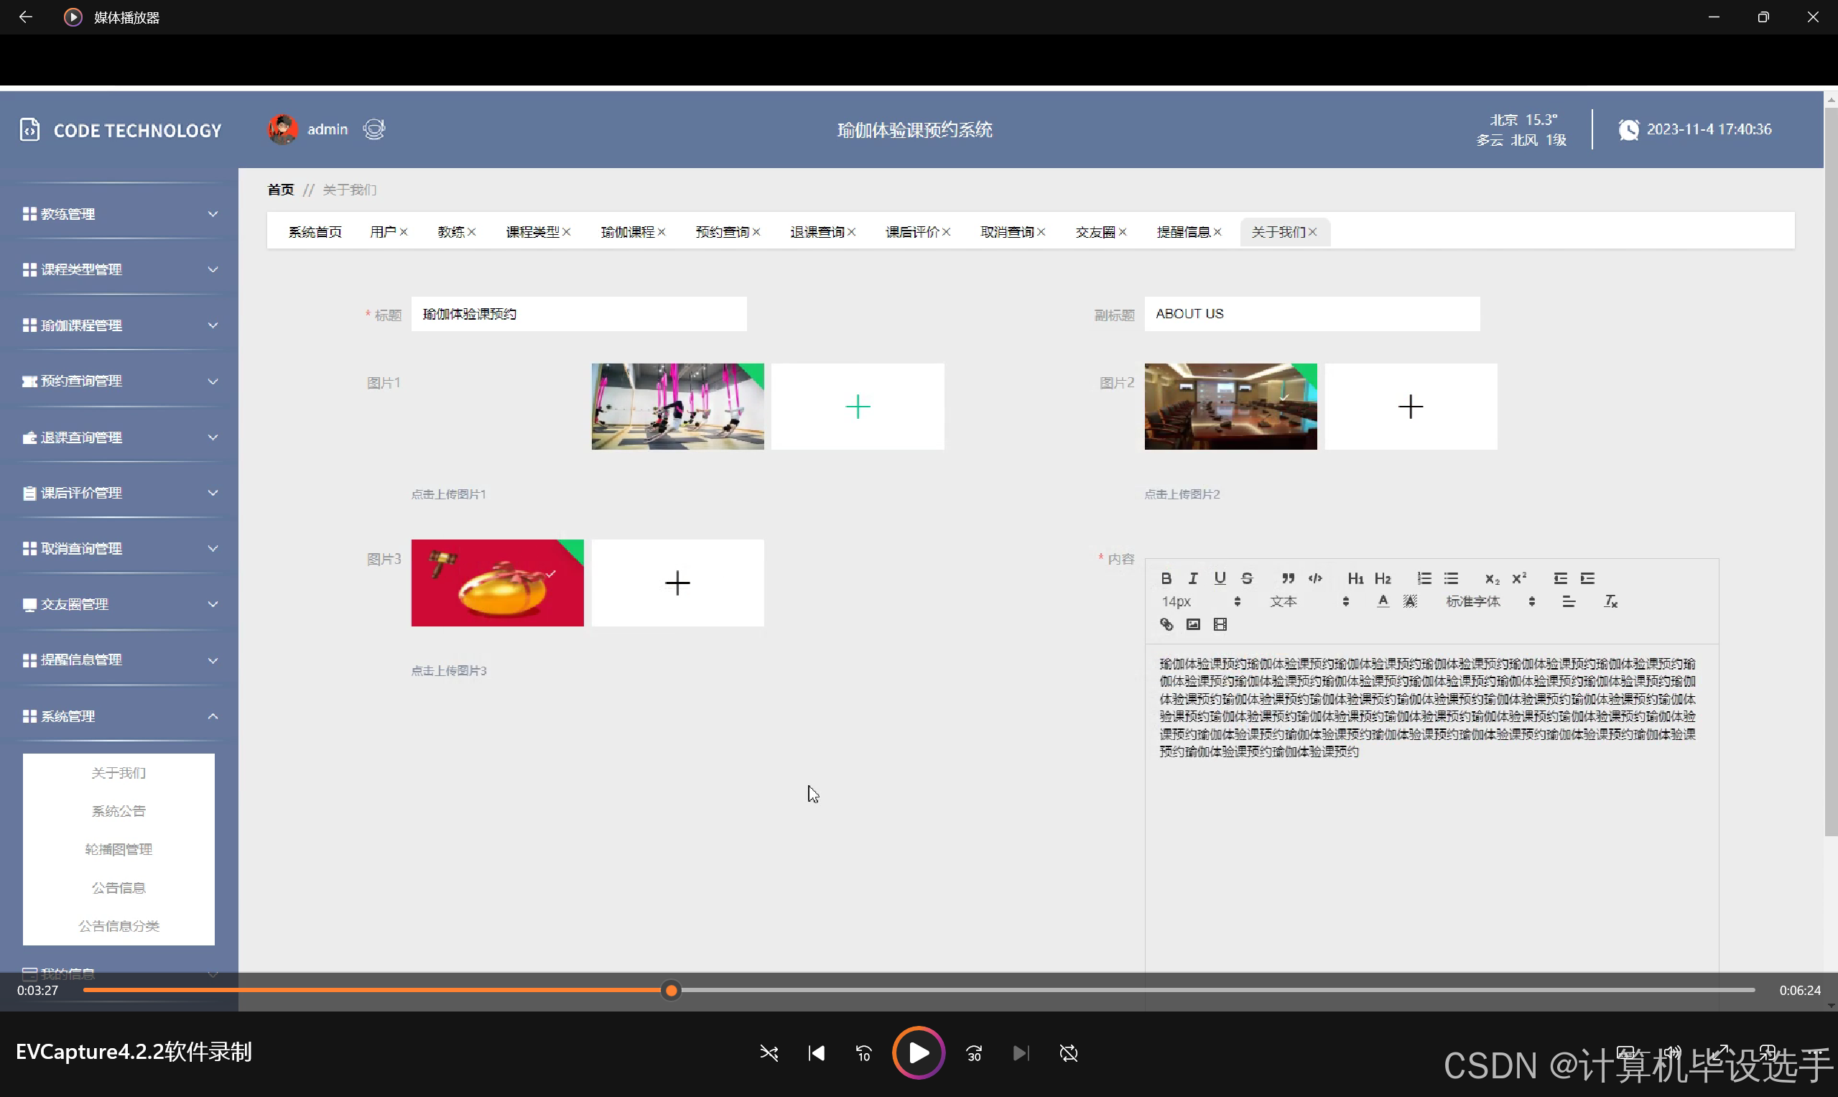Toggle repeat mode in the media player
The height and width of the screenshot is (1097, 1838).
1068,1052
